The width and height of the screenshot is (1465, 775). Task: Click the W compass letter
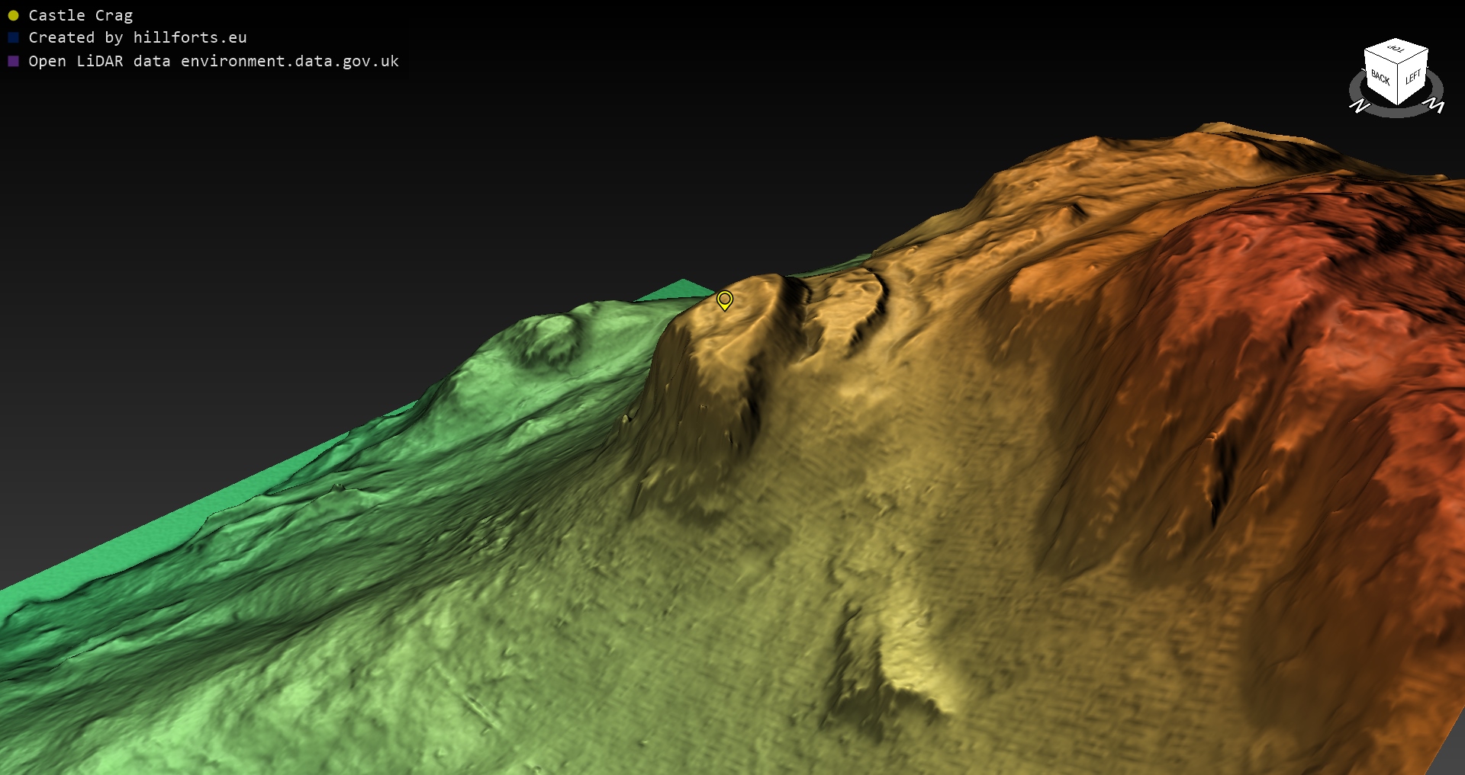click(x=1435, y=106)
